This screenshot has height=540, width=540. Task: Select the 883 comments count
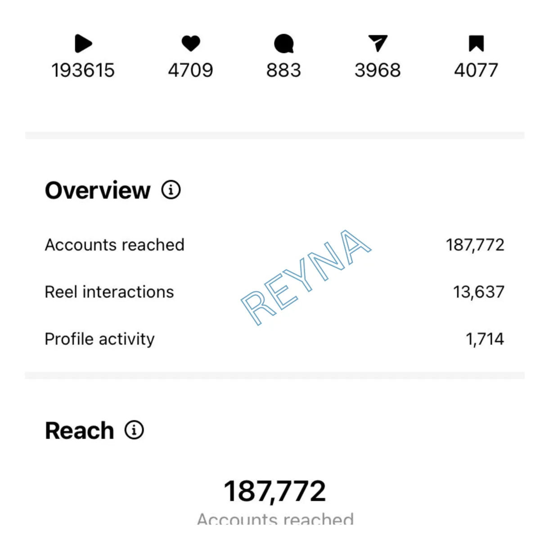283,70
